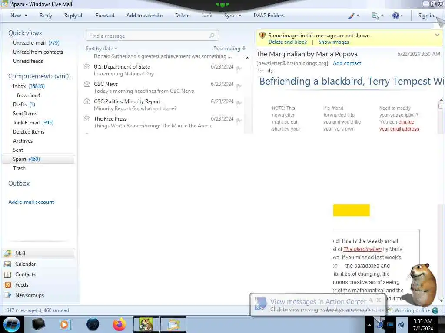Close the Action Center notification balloon

[379, 300]
